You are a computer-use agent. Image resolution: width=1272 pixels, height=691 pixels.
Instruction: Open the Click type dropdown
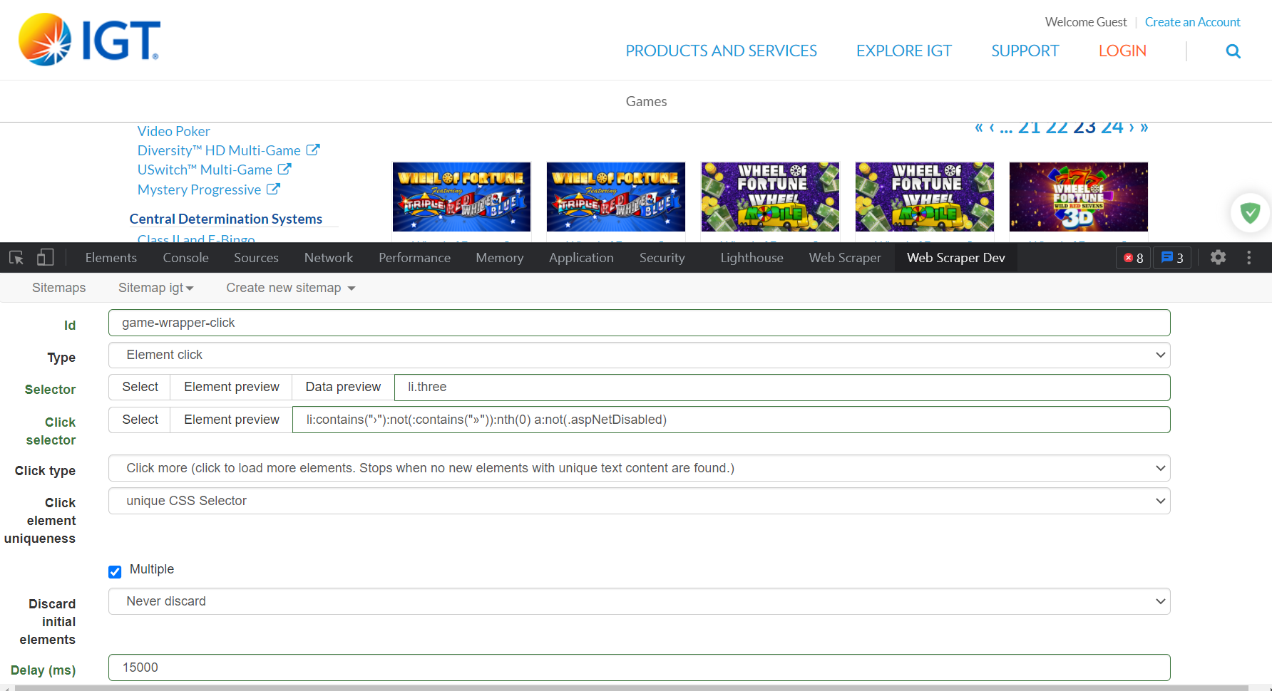(639, 468)
